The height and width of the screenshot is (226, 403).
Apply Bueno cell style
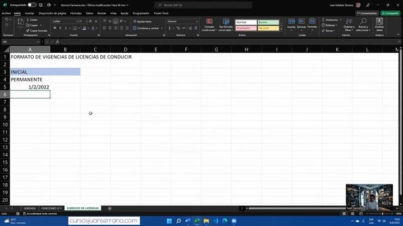click(268, 23)
